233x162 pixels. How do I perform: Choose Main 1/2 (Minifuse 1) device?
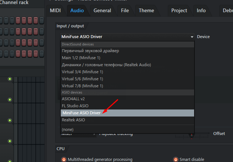pos(127,58)
